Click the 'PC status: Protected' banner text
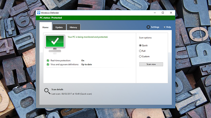This screenshot has width=211, height=118. 51,18
